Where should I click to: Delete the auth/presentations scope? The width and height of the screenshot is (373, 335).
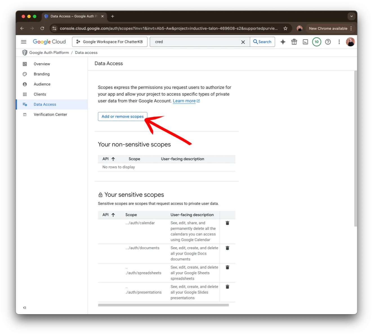tap(227, 287)
